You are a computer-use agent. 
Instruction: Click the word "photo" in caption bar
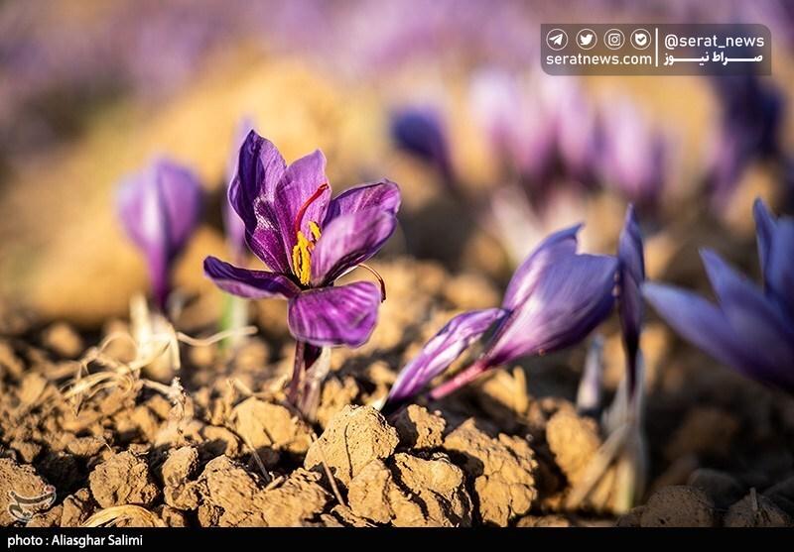(x=24, y=541)
